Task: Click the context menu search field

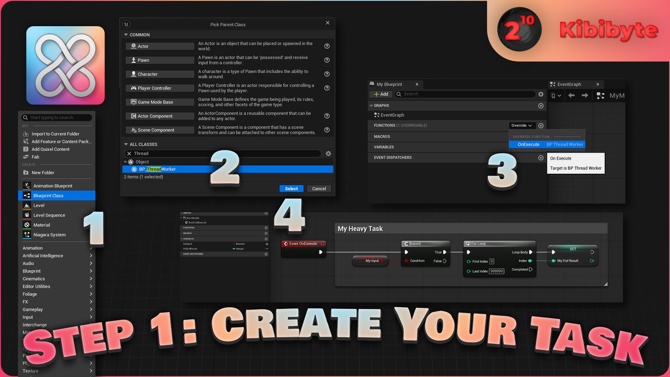Action: point(57,118)
